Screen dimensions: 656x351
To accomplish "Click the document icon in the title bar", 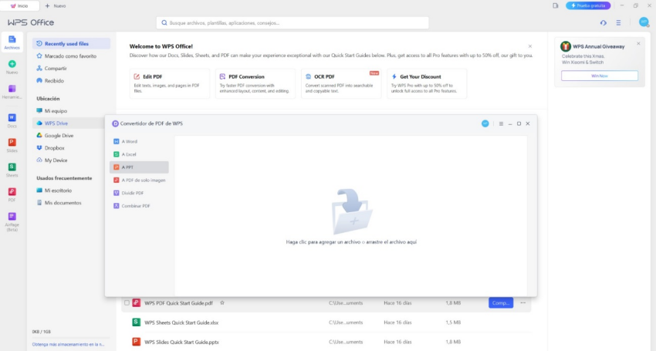I will [555, 6].
